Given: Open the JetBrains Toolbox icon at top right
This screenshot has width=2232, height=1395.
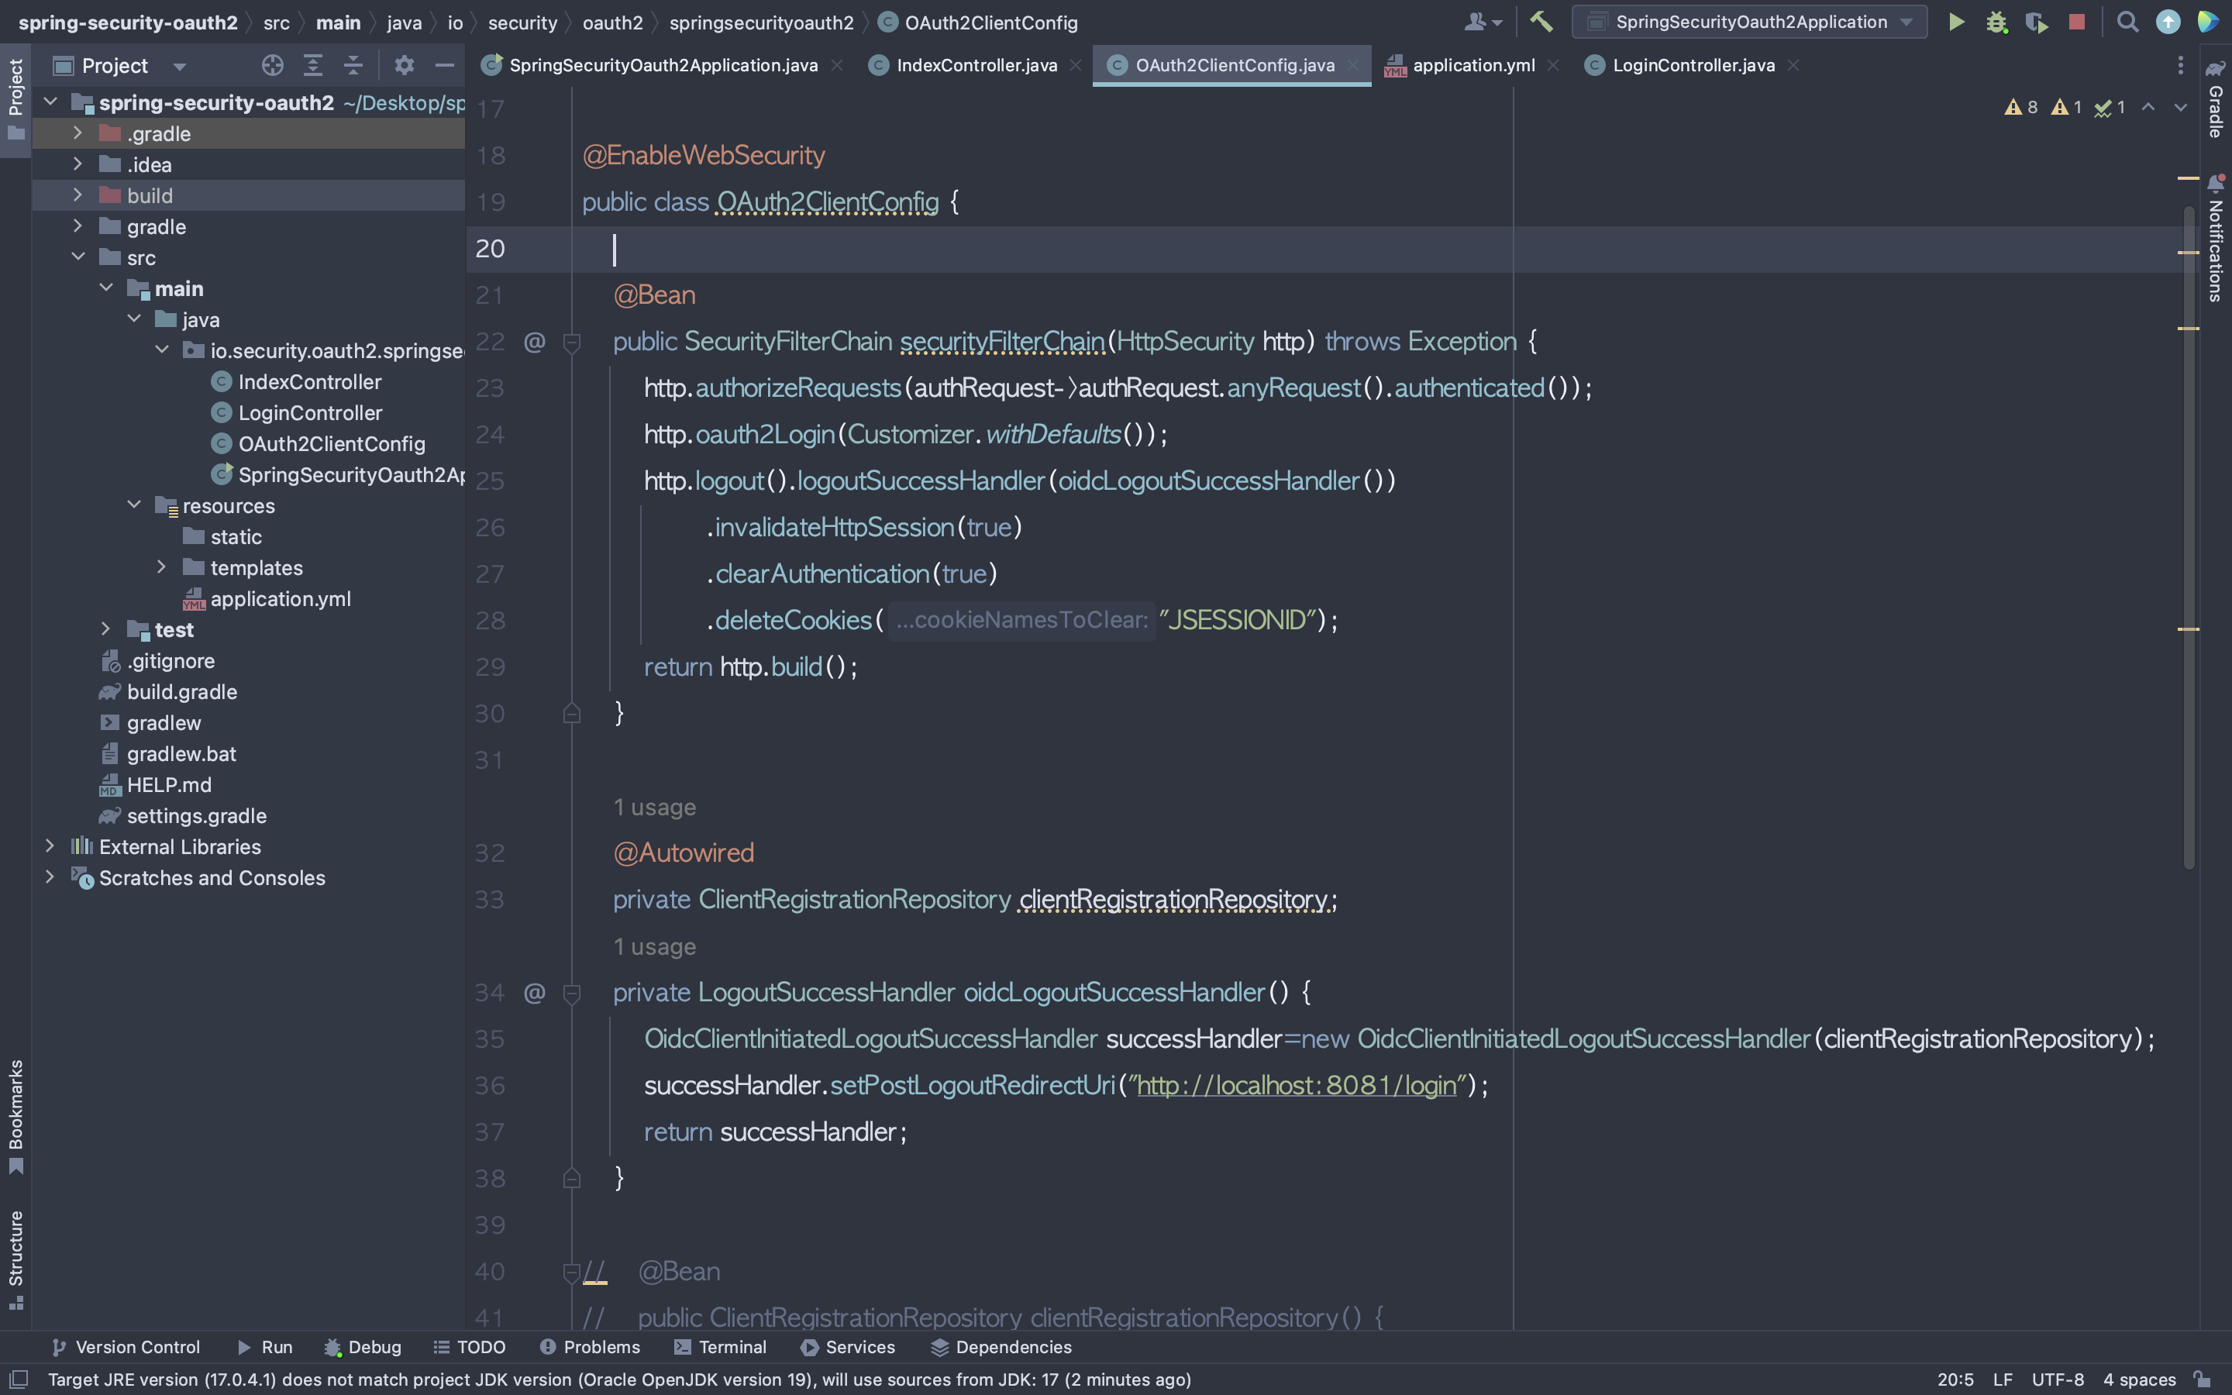Looking at the screenshot, I should pos(2208,22).
